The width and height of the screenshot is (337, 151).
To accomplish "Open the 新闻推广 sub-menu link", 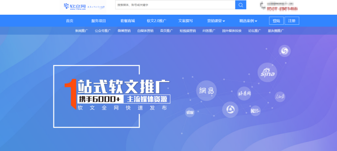I will click(x=82, y=31).
